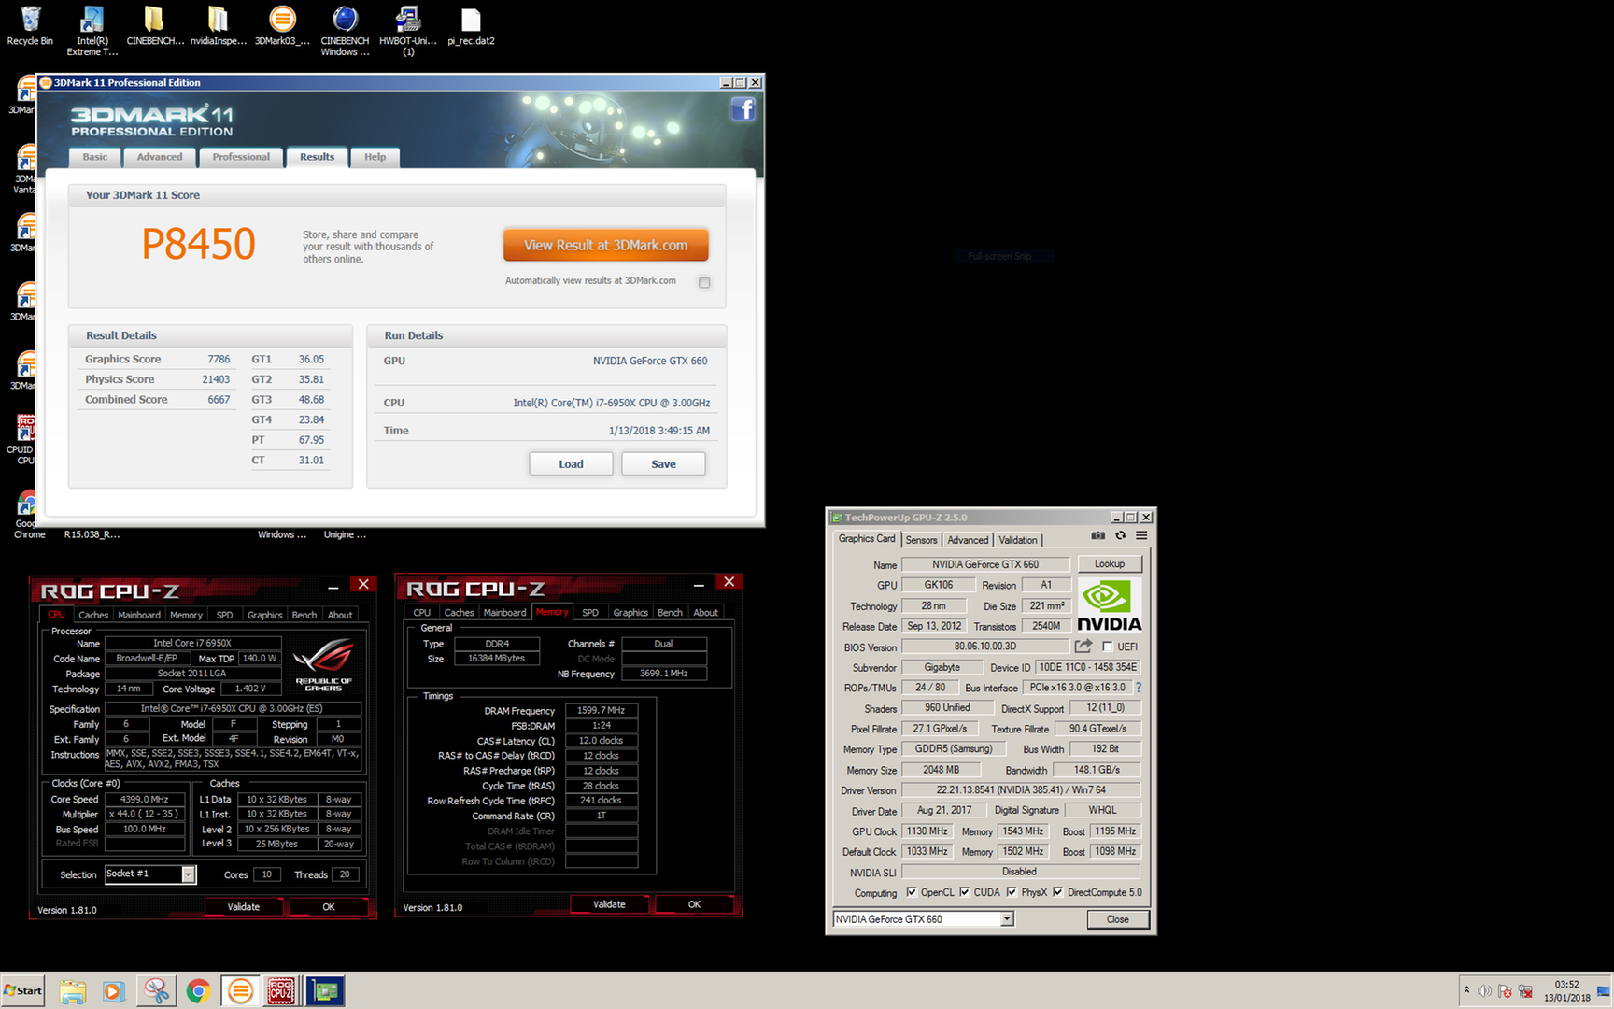
Task: Open SPD tab in CPU-Z memory window
Action: (590, 613)
